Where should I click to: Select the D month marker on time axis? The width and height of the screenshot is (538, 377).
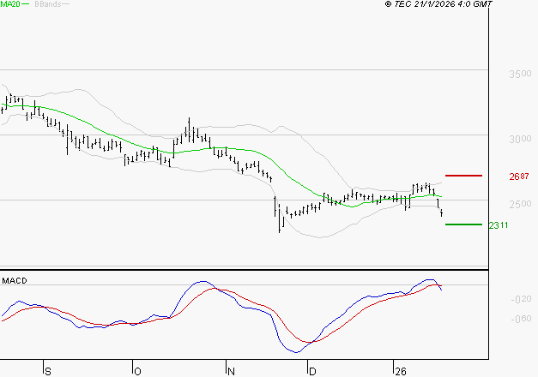pos(312,371)
